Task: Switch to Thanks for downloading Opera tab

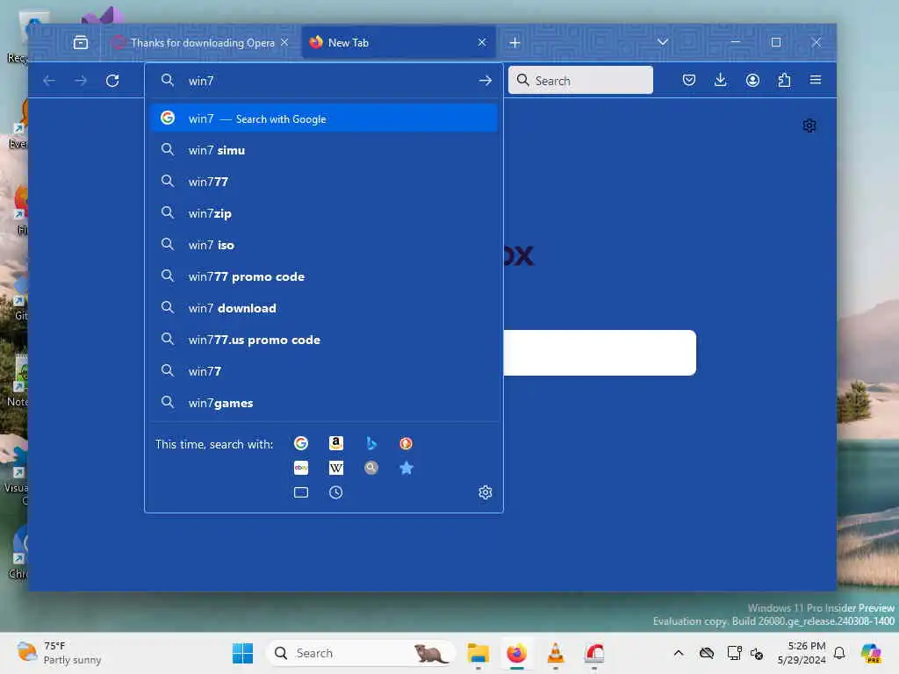Action: 199,42
